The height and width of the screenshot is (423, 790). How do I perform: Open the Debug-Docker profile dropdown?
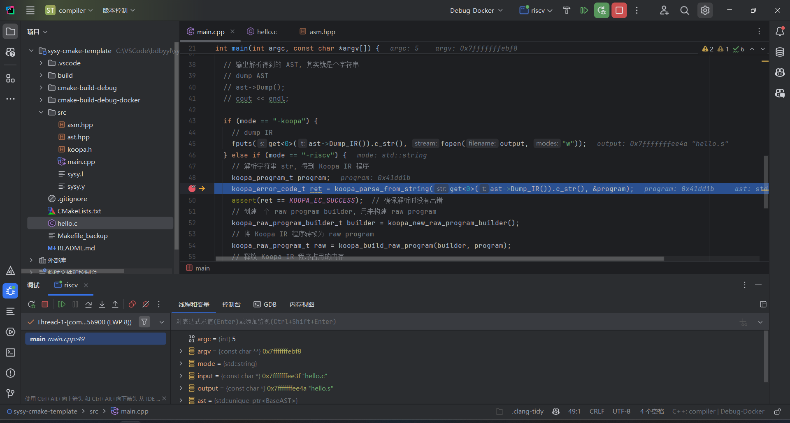[476, 11]
